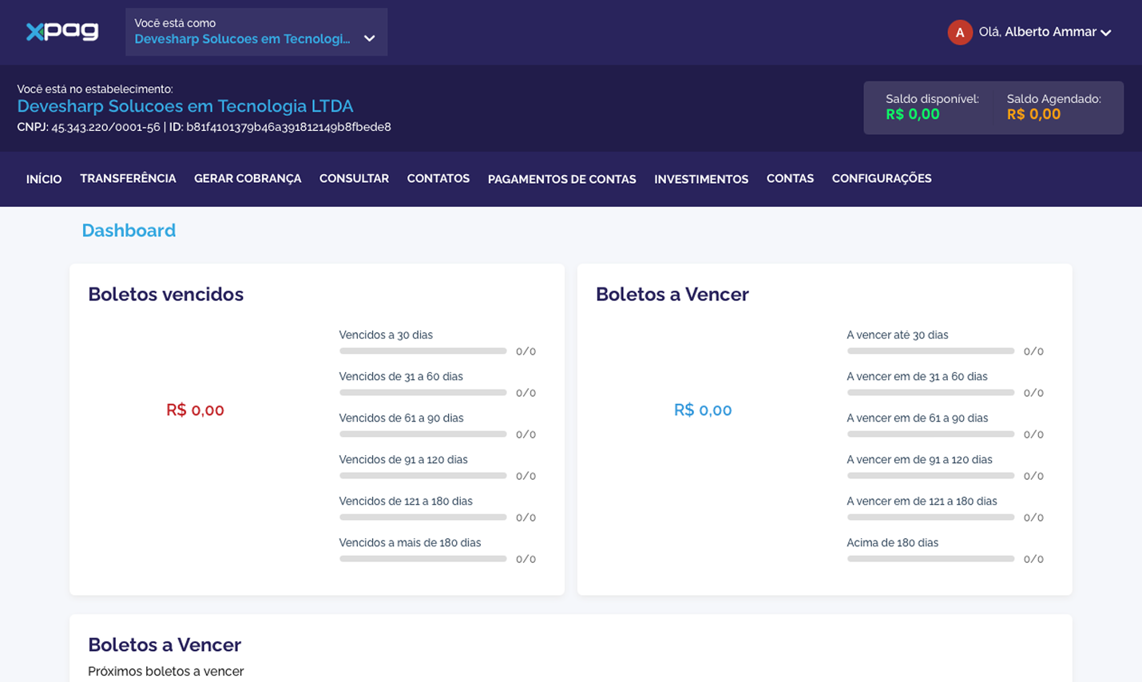The image size is (1142, 682).
Task: Open the CONSULTAR menu
Action: pyautogui.click(x=354, y=178)
